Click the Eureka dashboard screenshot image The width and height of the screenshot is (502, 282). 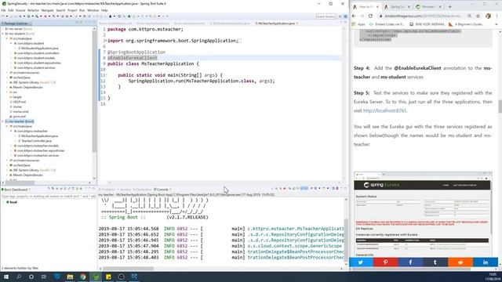[423, 214]
